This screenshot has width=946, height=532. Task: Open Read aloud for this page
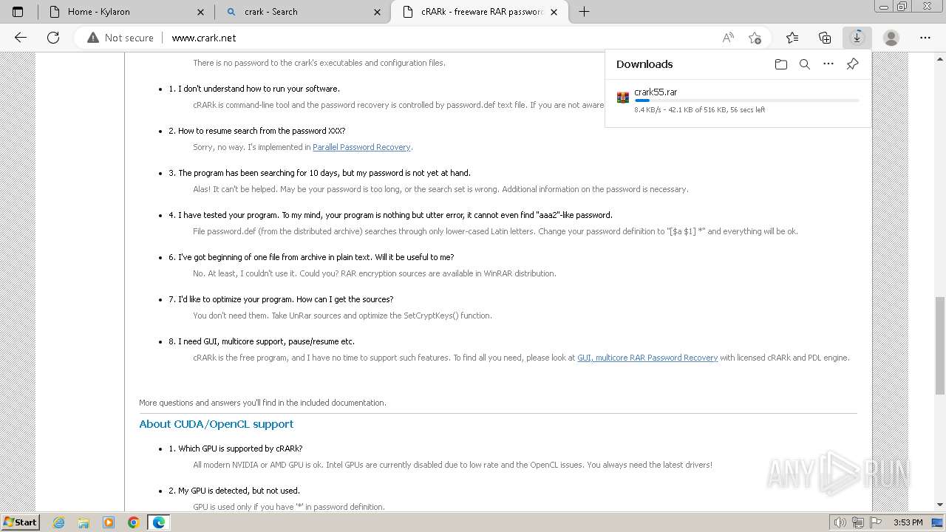[x=728, y=38]
